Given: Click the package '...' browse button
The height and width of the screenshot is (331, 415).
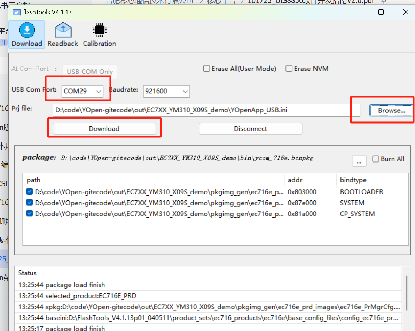Looking at the screenshot, I should pos(359,161).
